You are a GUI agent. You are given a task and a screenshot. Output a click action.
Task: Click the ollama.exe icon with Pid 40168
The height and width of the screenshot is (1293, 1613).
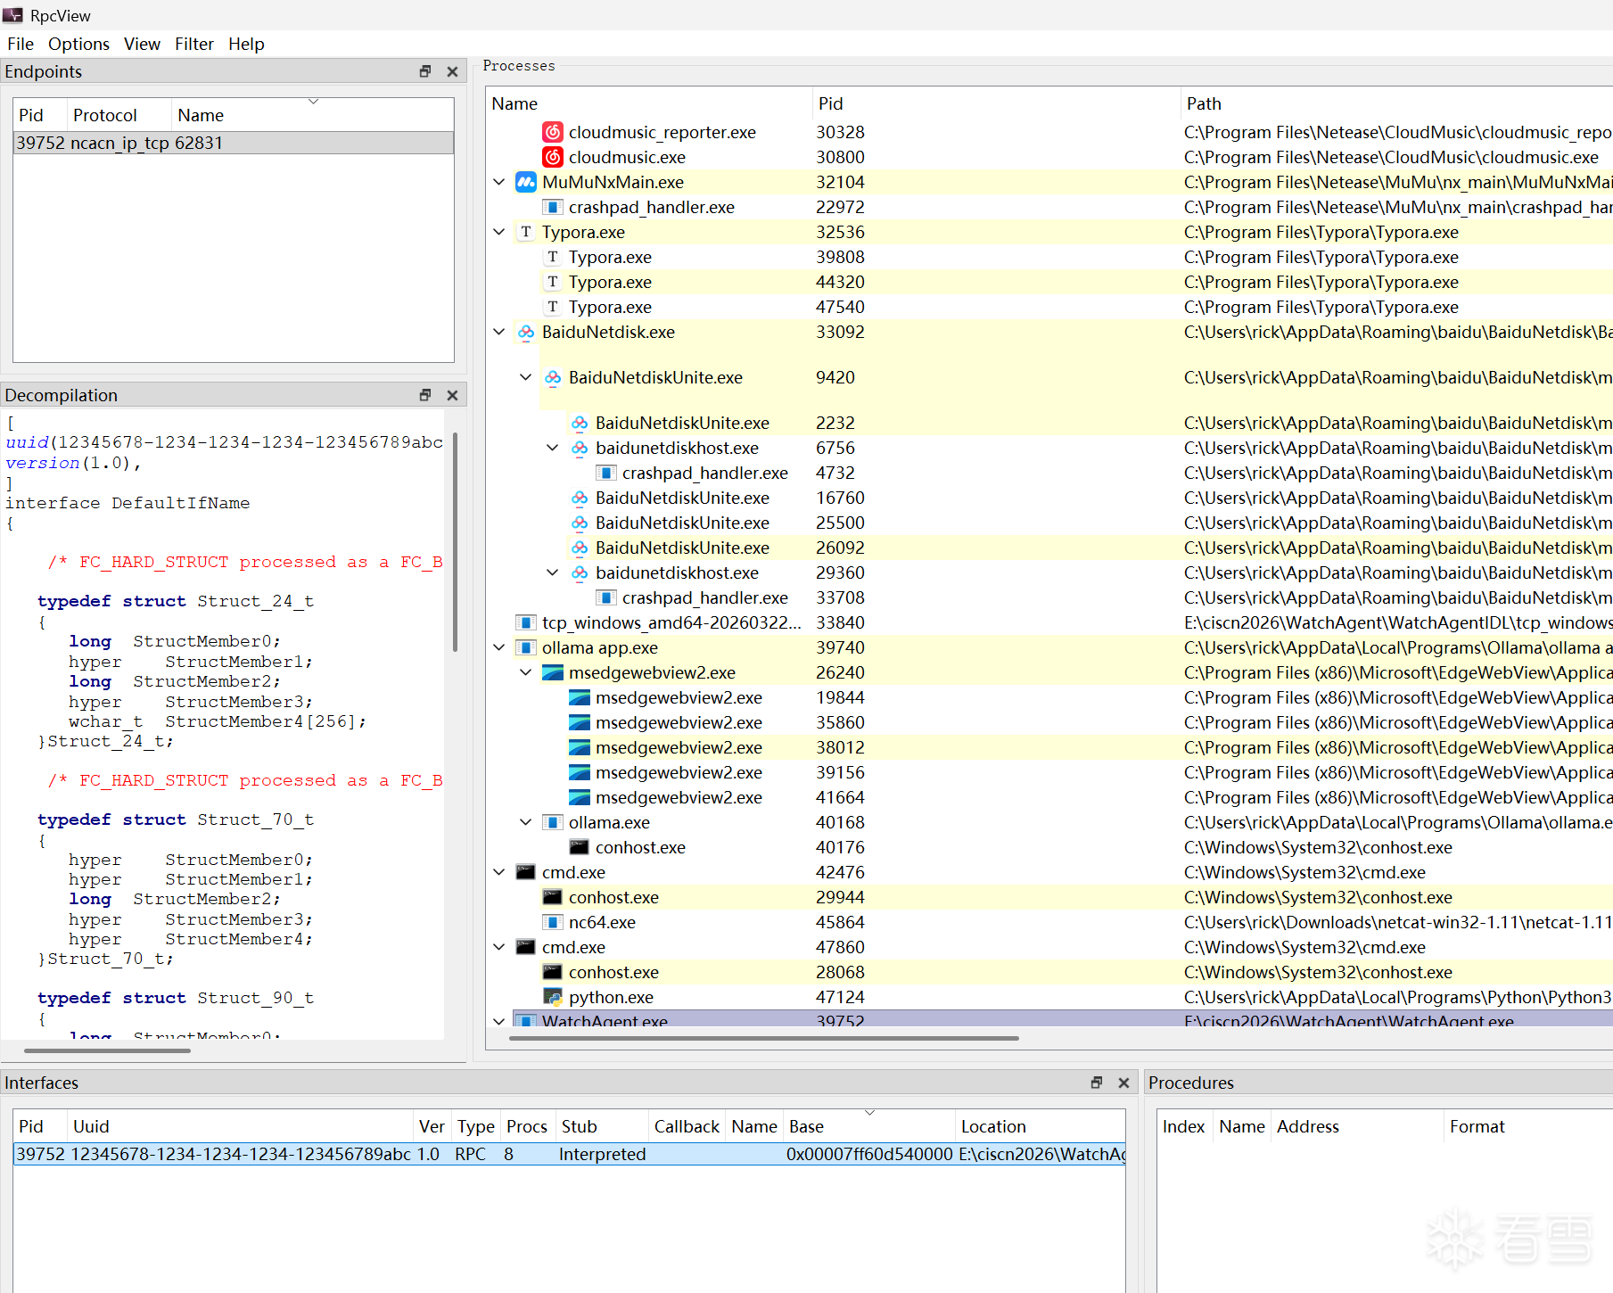click(553, 822)
